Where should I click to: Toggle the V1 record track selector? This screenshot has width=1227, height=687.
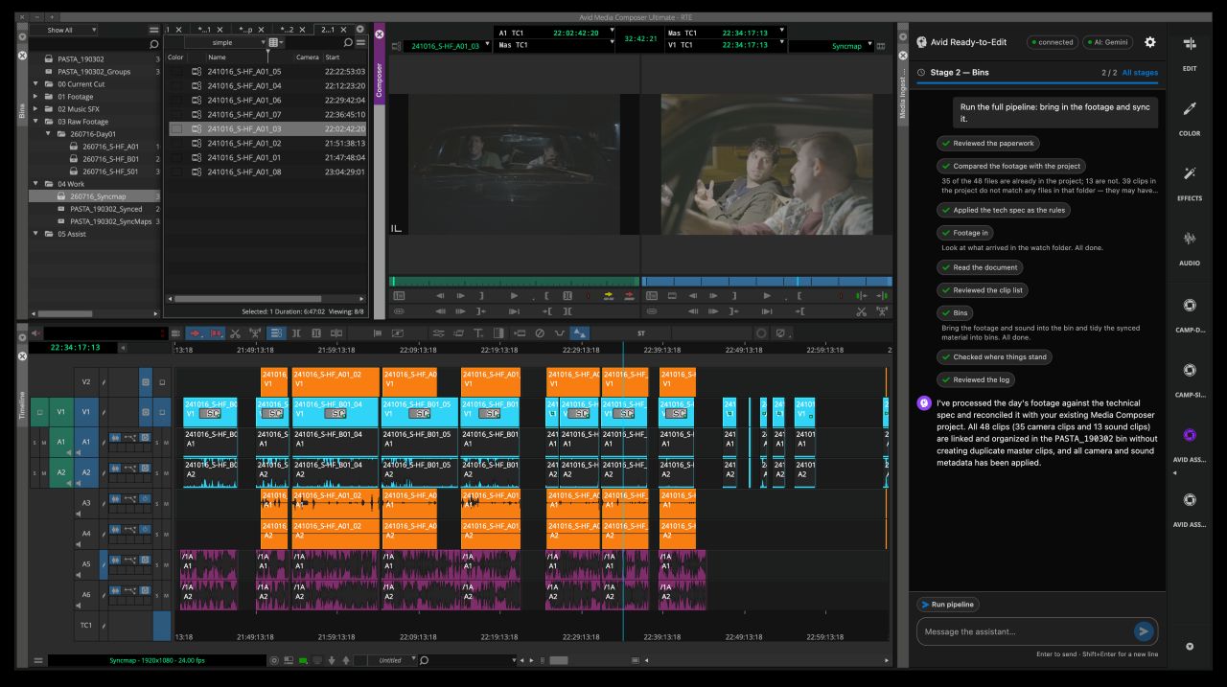[x=86, y=411]
